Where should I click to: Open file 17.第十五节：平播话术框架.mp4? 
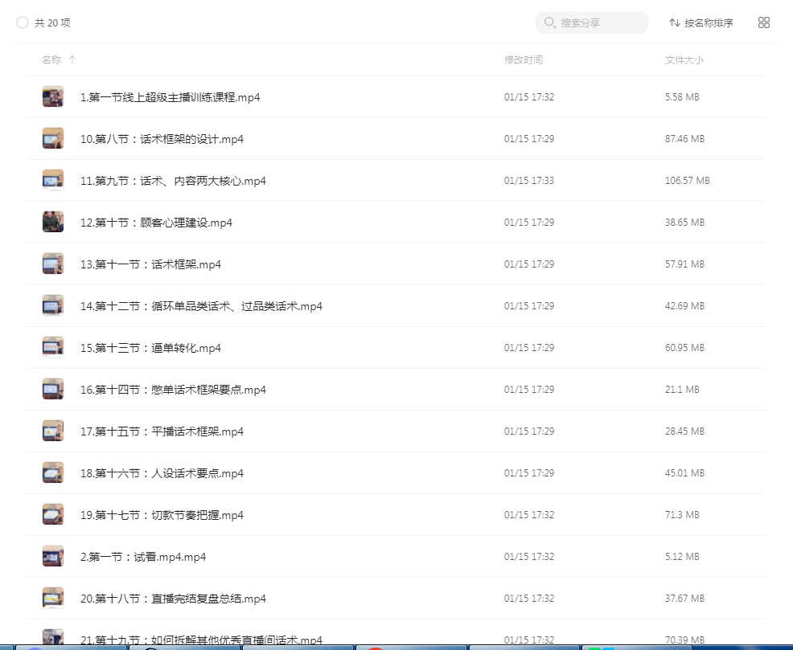pyautogui.click(x=162, y=431)
